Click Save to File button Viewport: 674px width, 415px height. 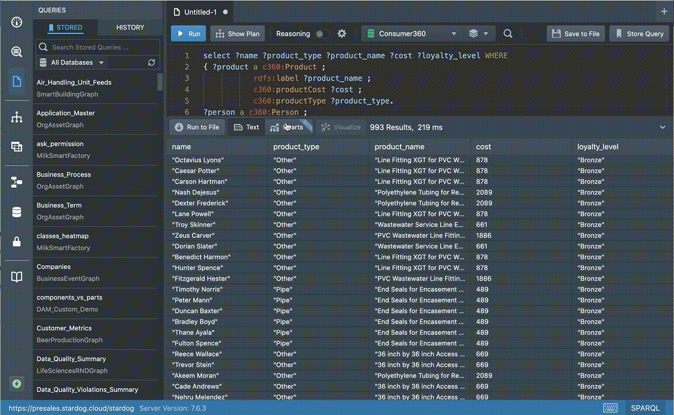[576, 33]
